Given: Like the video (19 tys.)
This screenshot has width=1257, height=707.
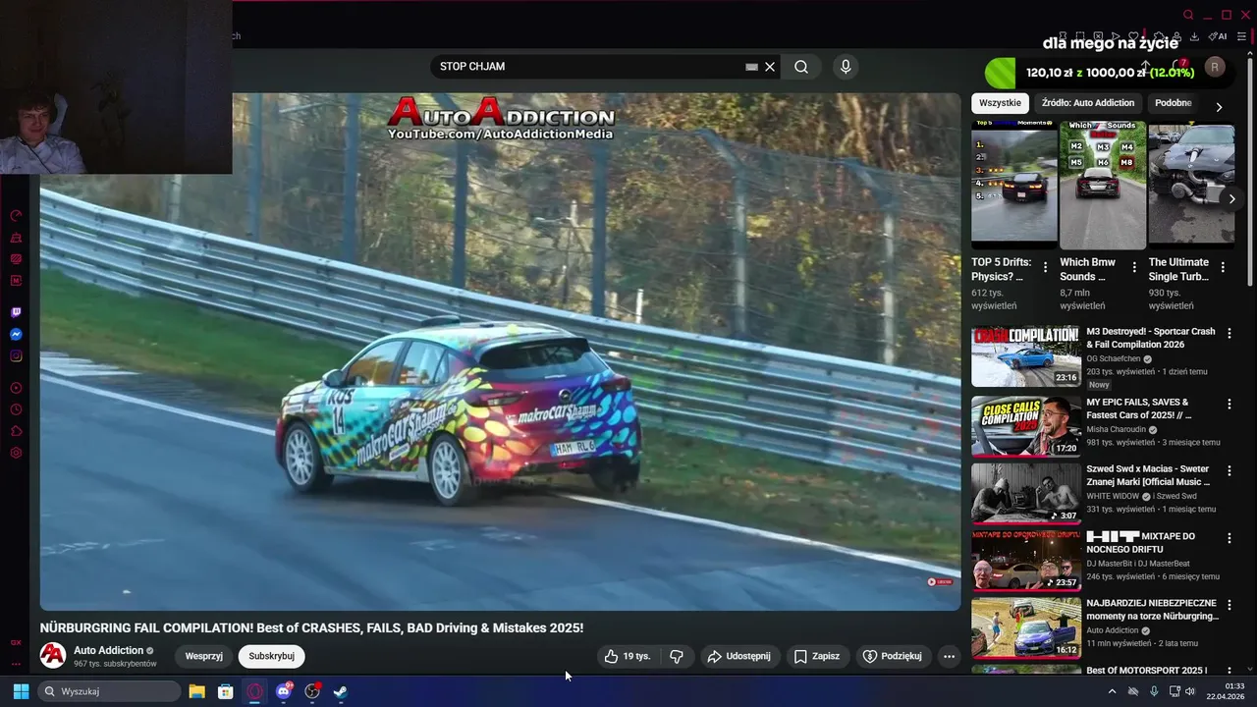Looking at the screenshot, I should point(627,656).
